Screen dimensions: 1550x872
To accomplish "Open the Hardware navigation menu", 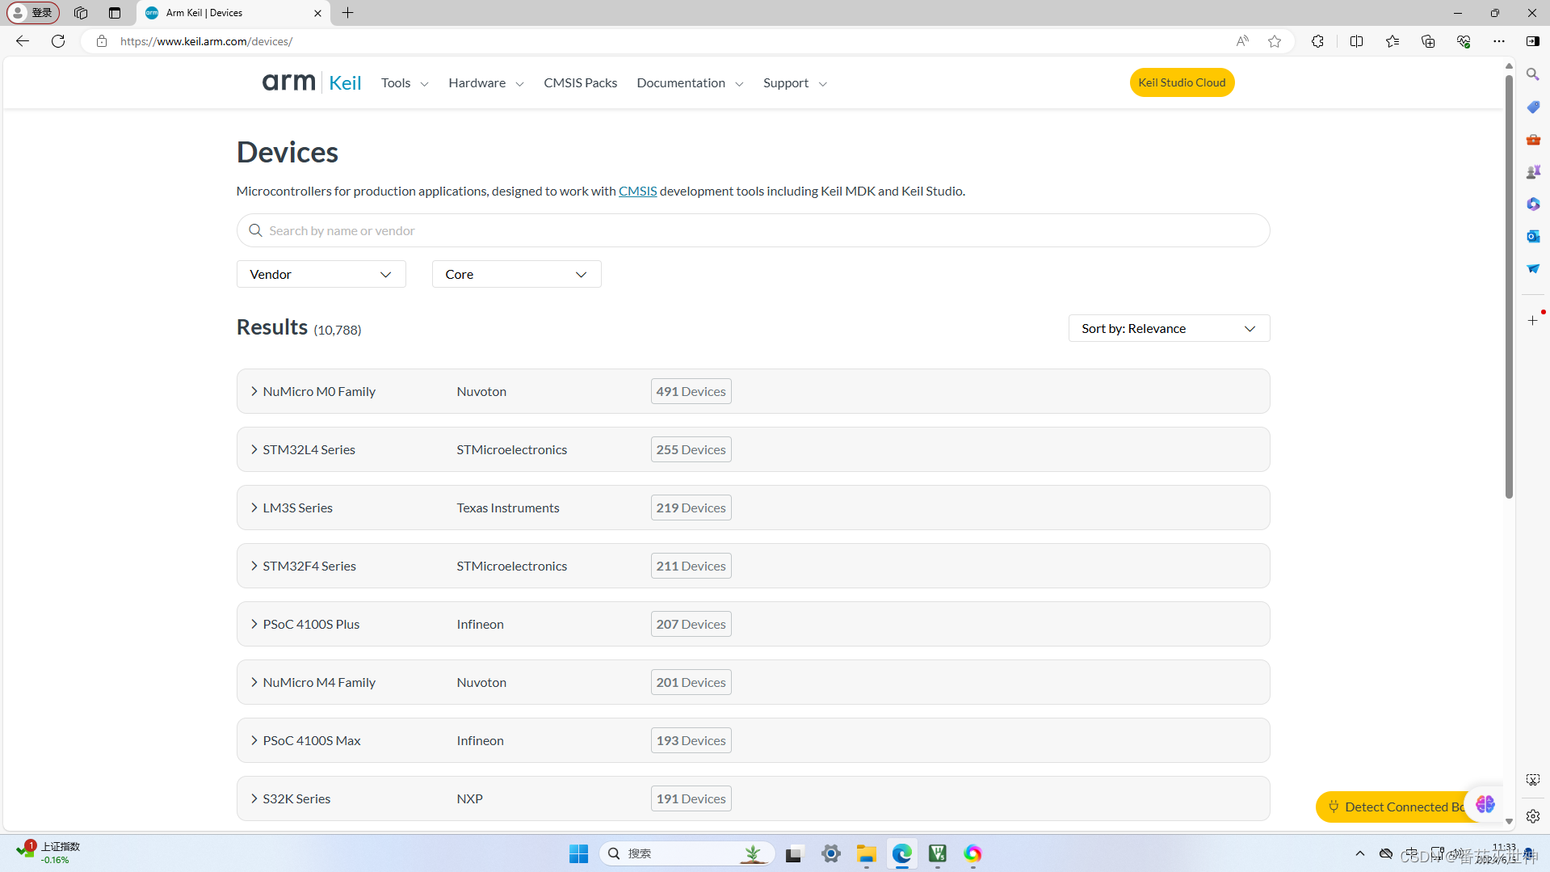I will point(486,82).
